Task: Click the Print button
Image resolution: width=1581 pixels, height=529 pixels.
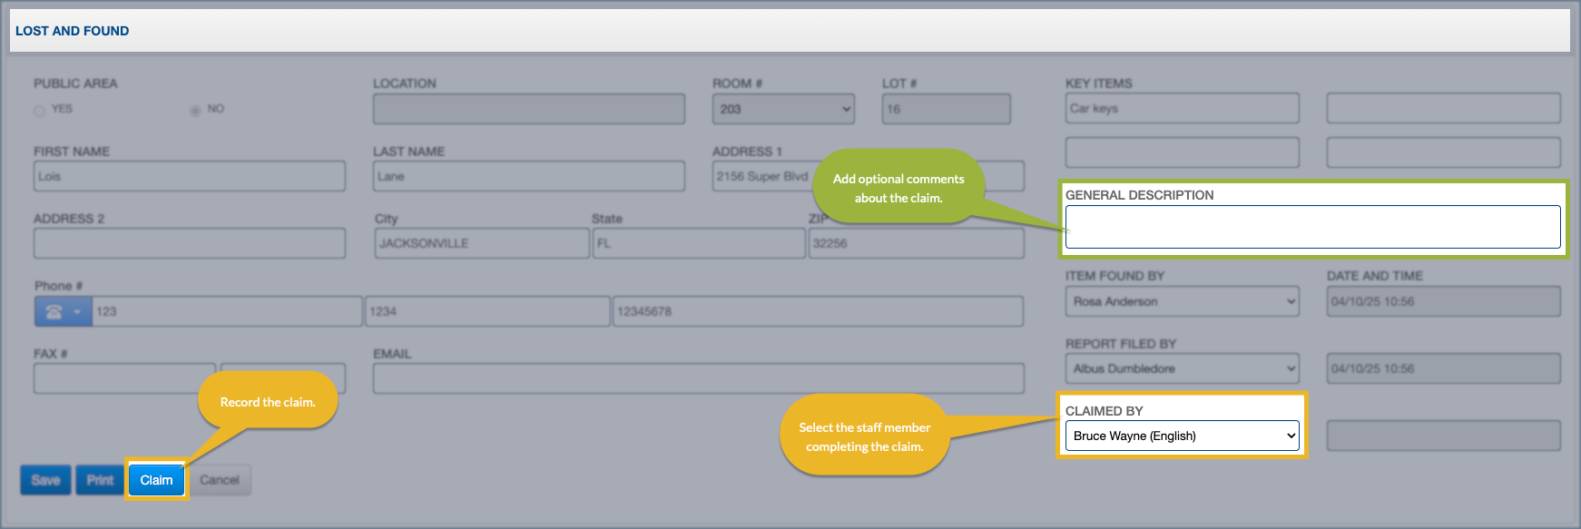Action: coord(100,480)
